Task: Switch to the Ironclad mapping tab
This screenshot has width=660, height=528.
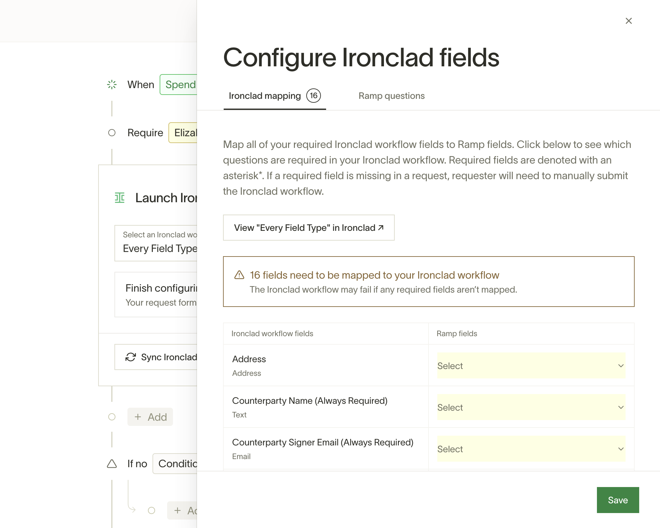Action: pos(275,96)
